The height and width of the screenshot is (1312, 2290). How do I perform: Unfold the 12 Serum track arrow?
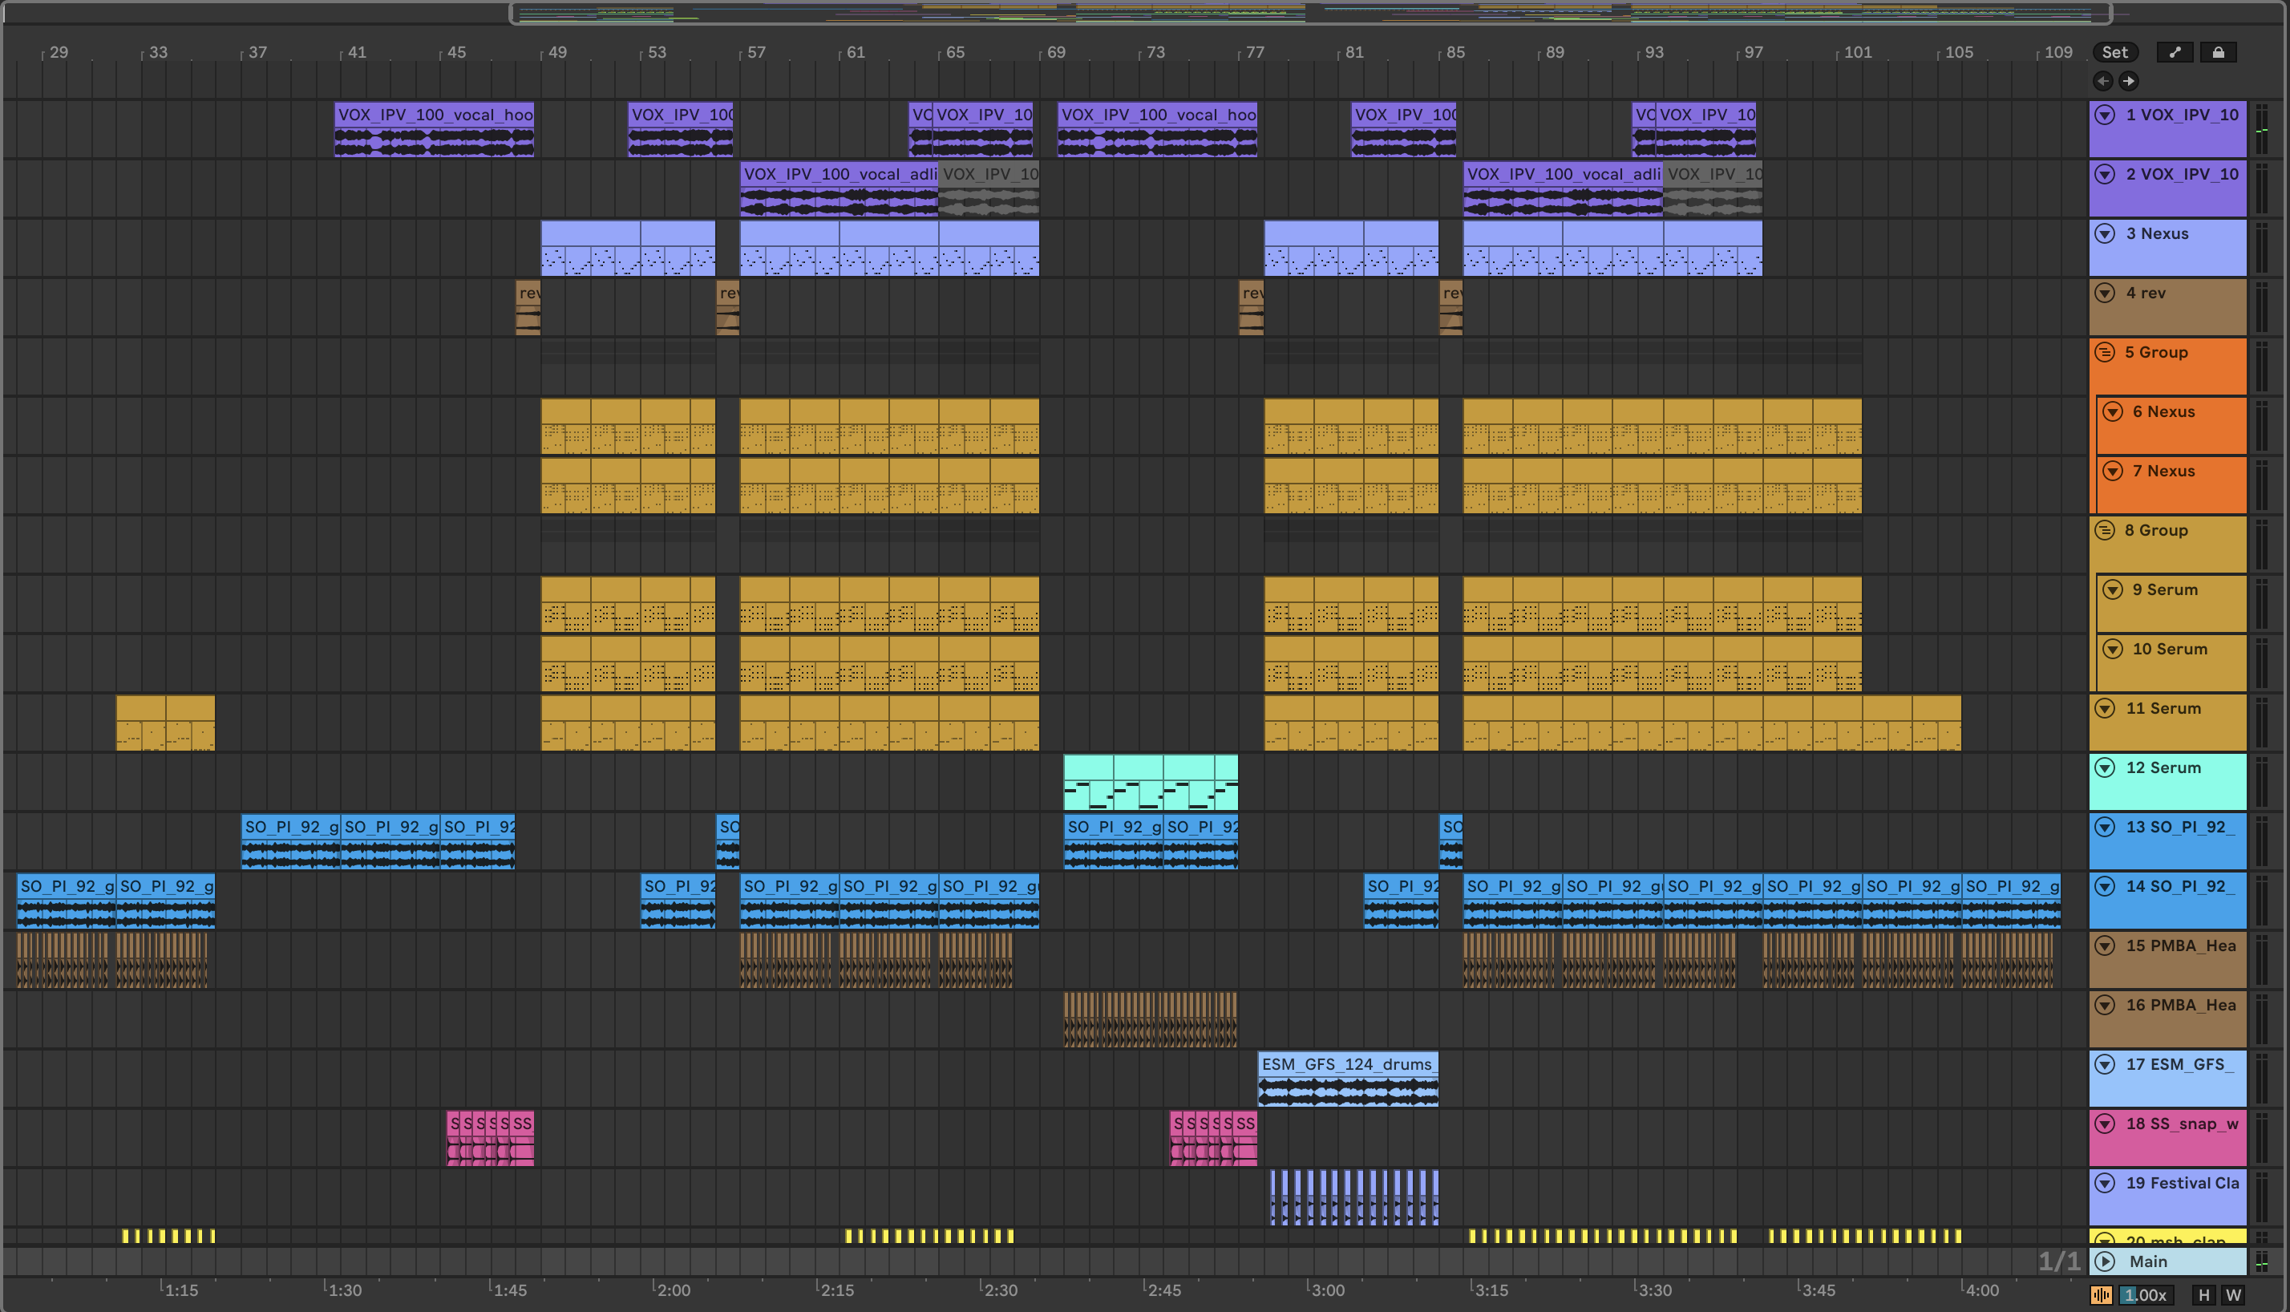click(2105, 767)
